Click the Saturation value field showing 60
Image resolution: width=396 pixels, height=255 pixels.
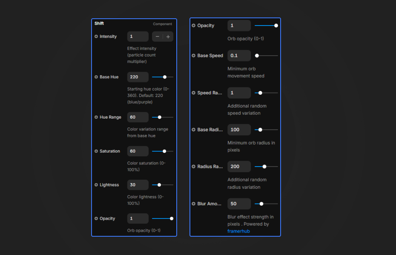tap(138, 151)
